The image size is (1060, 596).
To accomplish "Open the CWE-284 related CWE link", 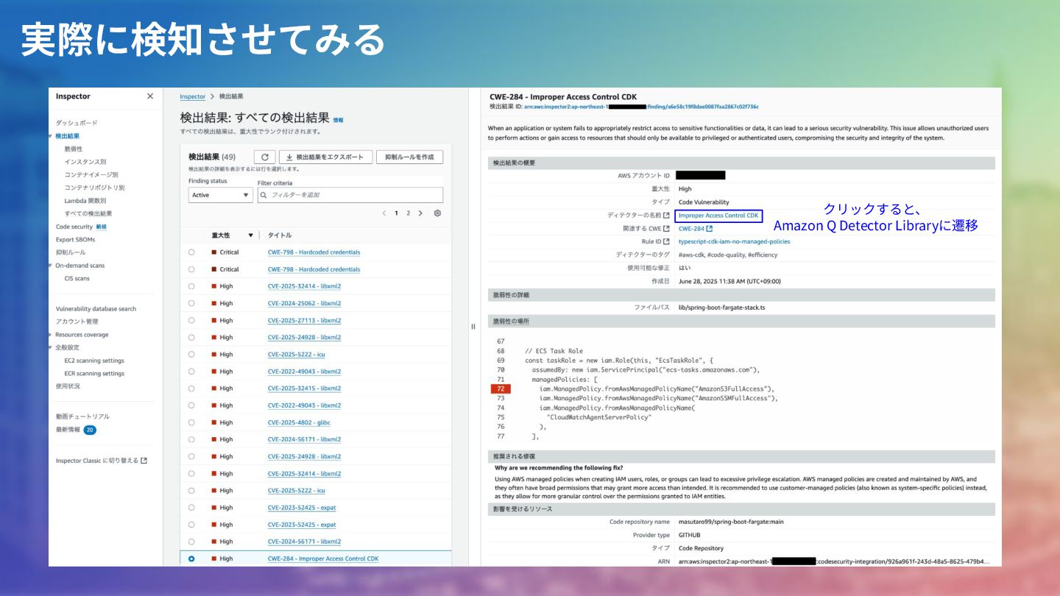I will tap(691, 229).
